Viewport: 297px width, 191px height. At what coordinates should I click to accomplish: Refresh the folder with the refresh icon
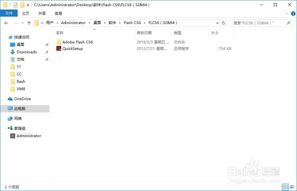click(x=223, y=23)
